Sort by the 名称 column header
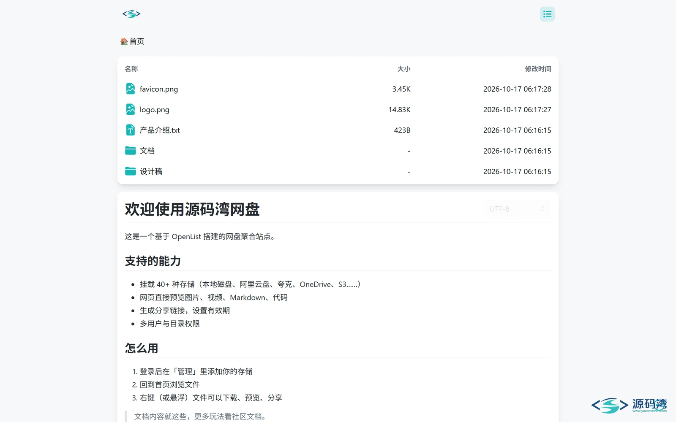Image resolution: width=676 pixels, height=422 pixels. pos(131,69)
